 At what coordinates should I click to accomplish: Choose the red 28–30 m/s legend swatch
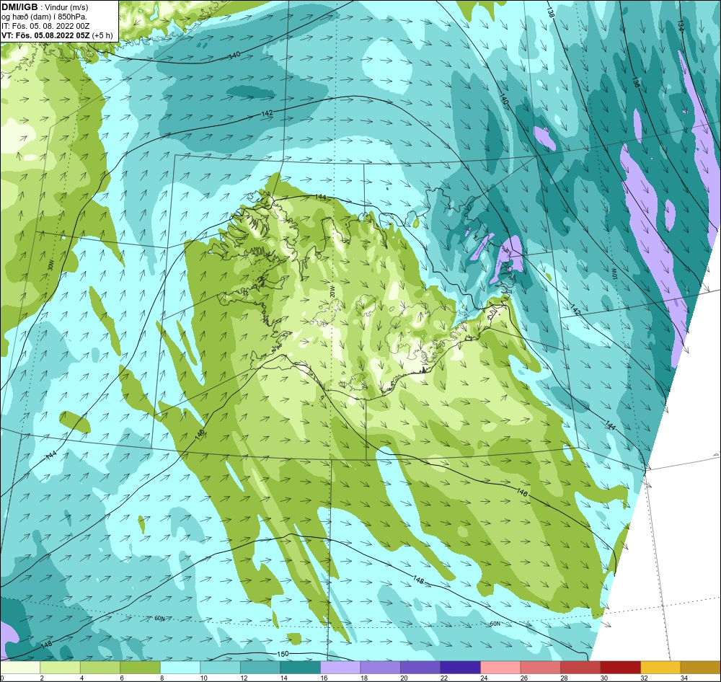[580, 667]
